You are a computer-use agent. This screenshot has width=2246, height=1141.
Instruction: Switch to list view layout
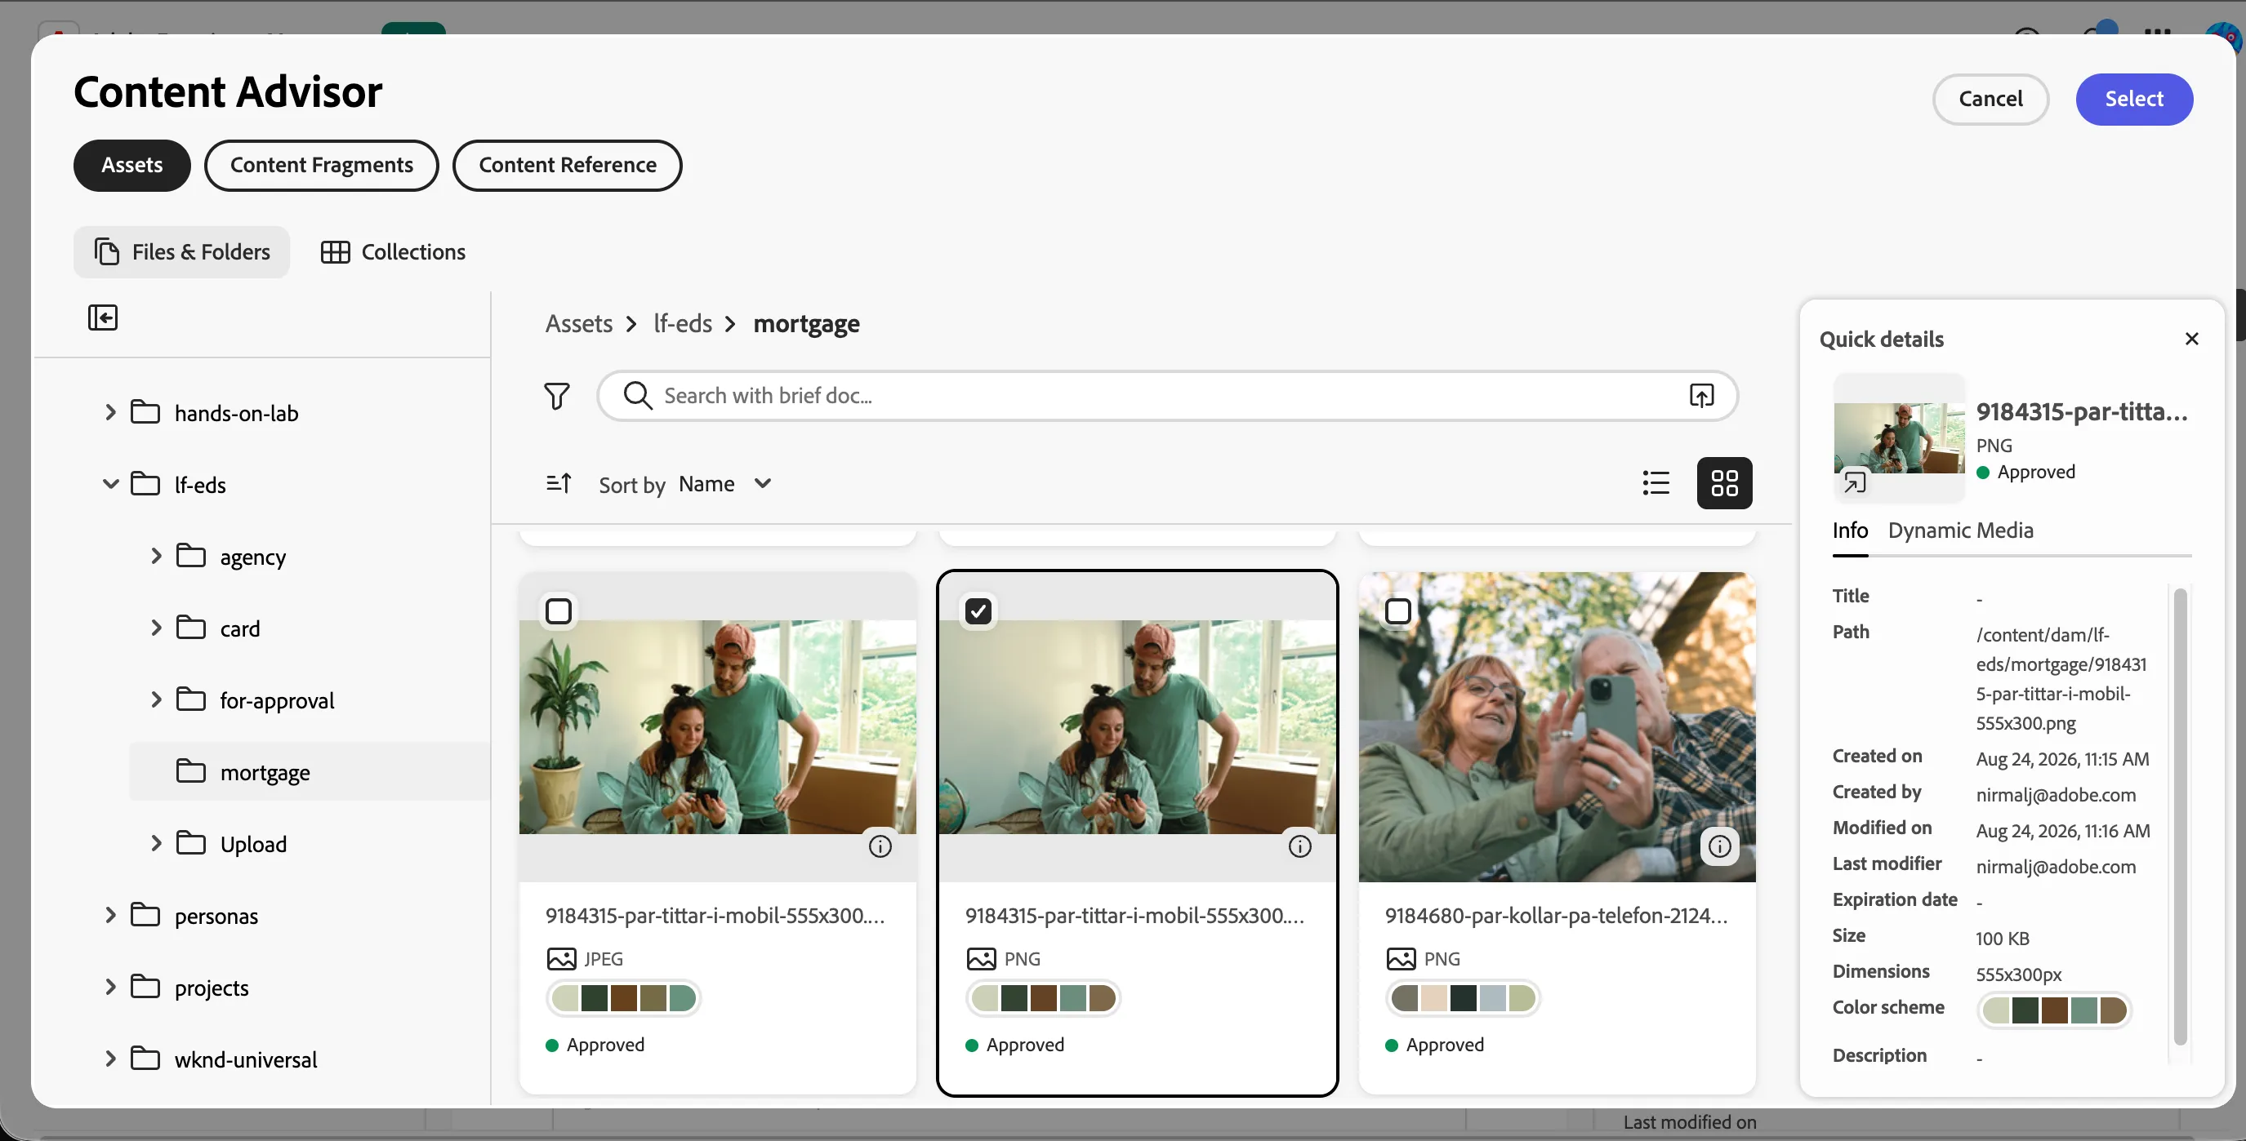[x=1656, y=483]
